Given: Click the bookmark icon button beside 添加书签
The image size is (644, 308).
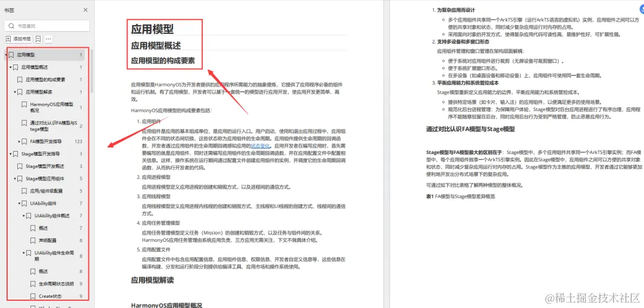Looking at the screenshot, I should coord(38,39).
